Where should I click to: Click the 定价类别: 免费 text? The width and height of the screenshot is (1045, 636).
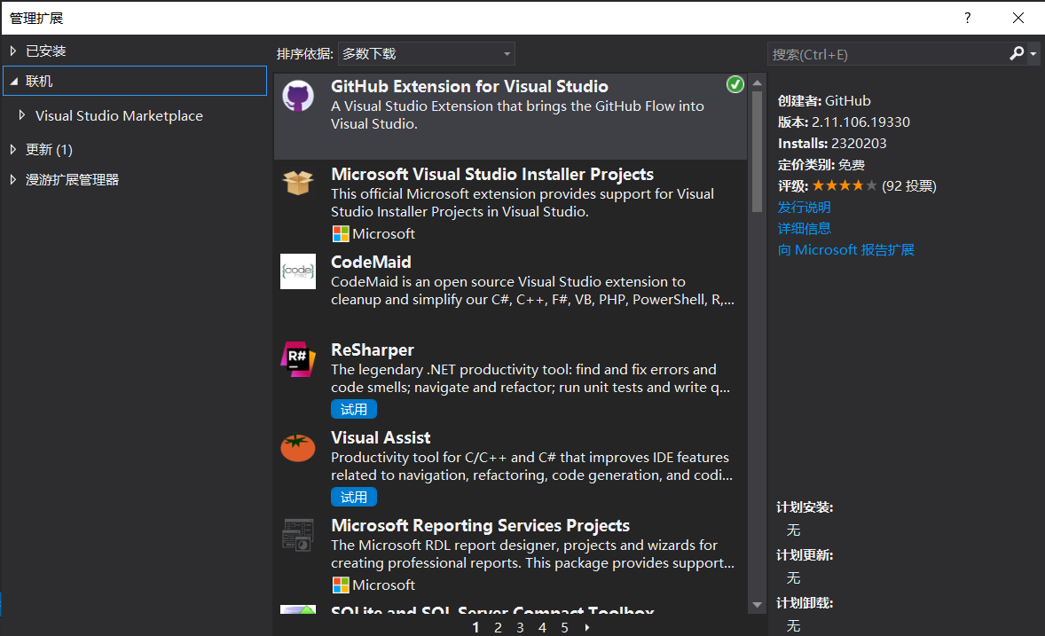click(x=821, y=165)
